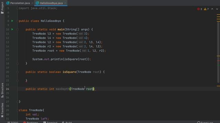Go to previous highlighted error arrow
The width and height of the screenshot is (220, 123).
coord(212,9)
